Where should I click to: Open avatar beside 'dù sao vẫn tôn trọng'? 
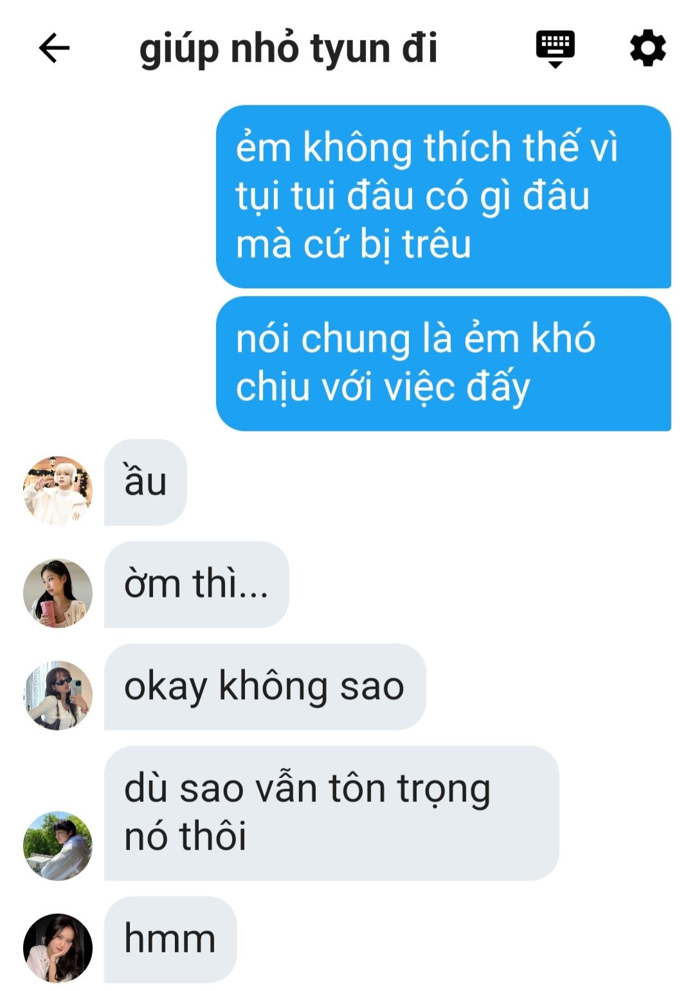coord(58,846)
